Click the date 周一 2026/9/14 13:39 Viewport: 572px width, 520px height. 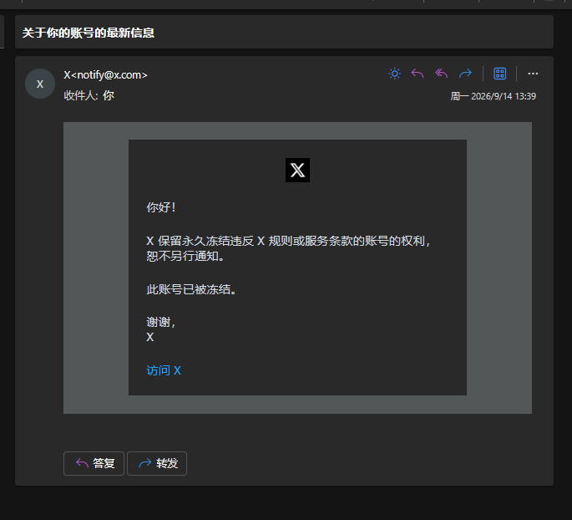[494, 96]
